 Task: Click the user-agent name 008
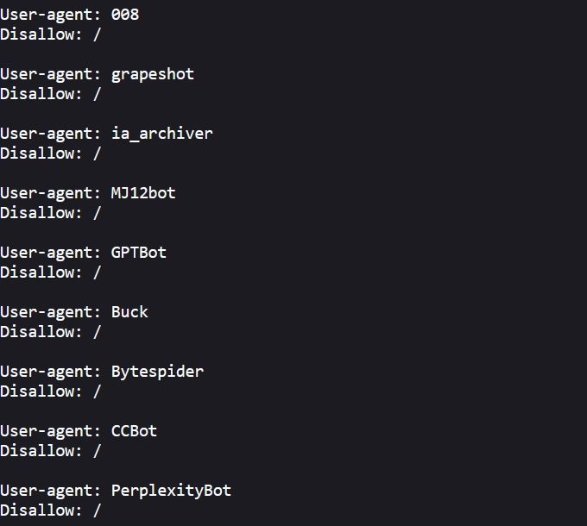click(x=125, y=15)
